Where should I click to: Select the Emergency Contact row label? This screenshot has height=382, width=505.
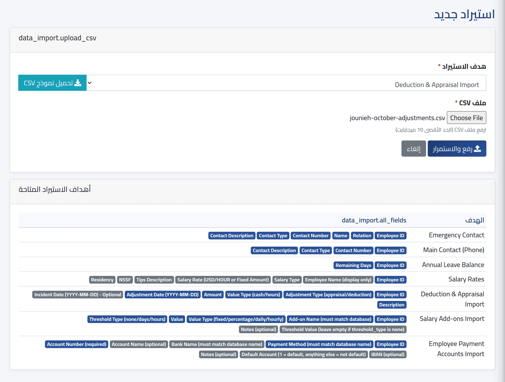pyautogui.click(x=456, y=235)
